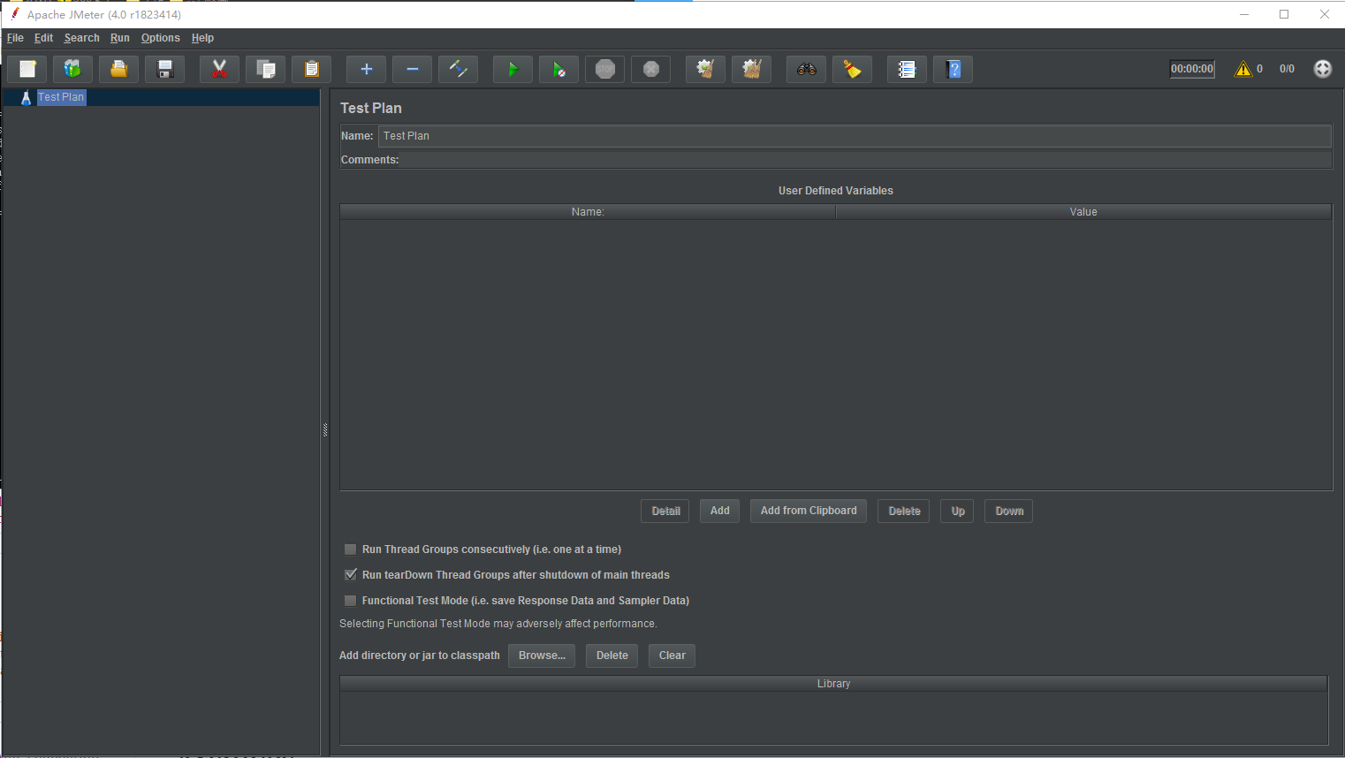Cut selection using scissors icon
Screen dimensions: 1345x758
tap(220, 69)
